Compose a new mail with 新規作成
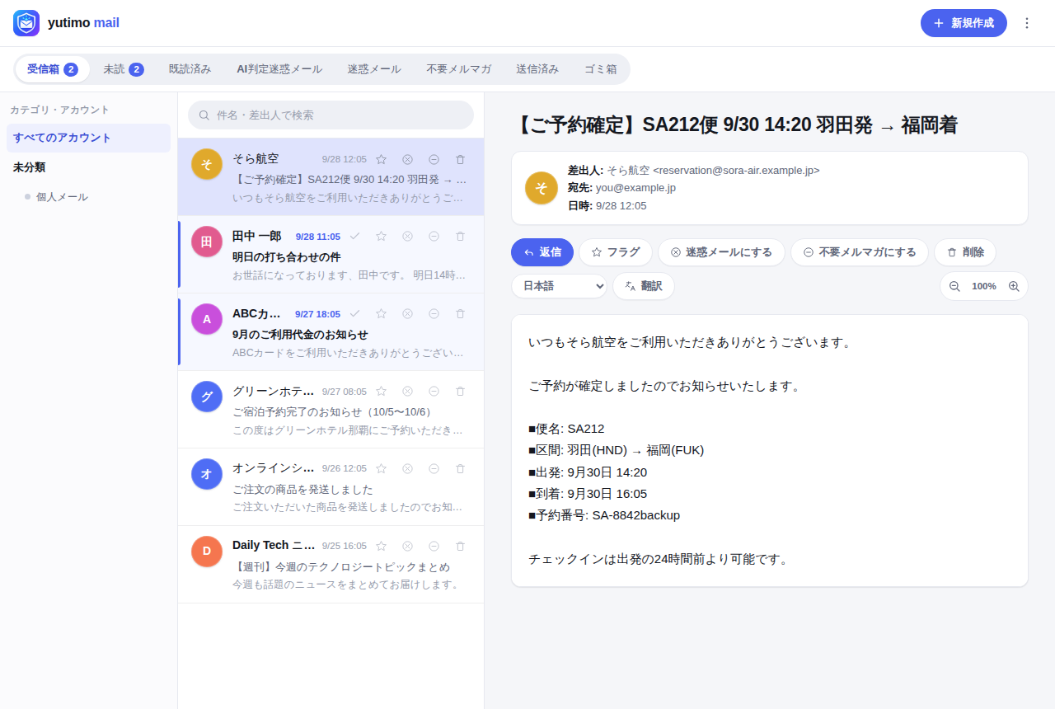 click(964, 23)
